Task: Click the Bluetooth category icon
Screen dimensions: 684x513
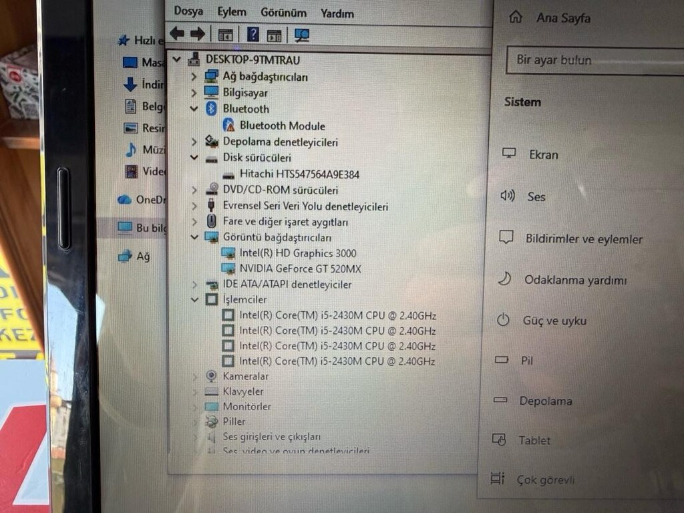Action: coord(211,109)
